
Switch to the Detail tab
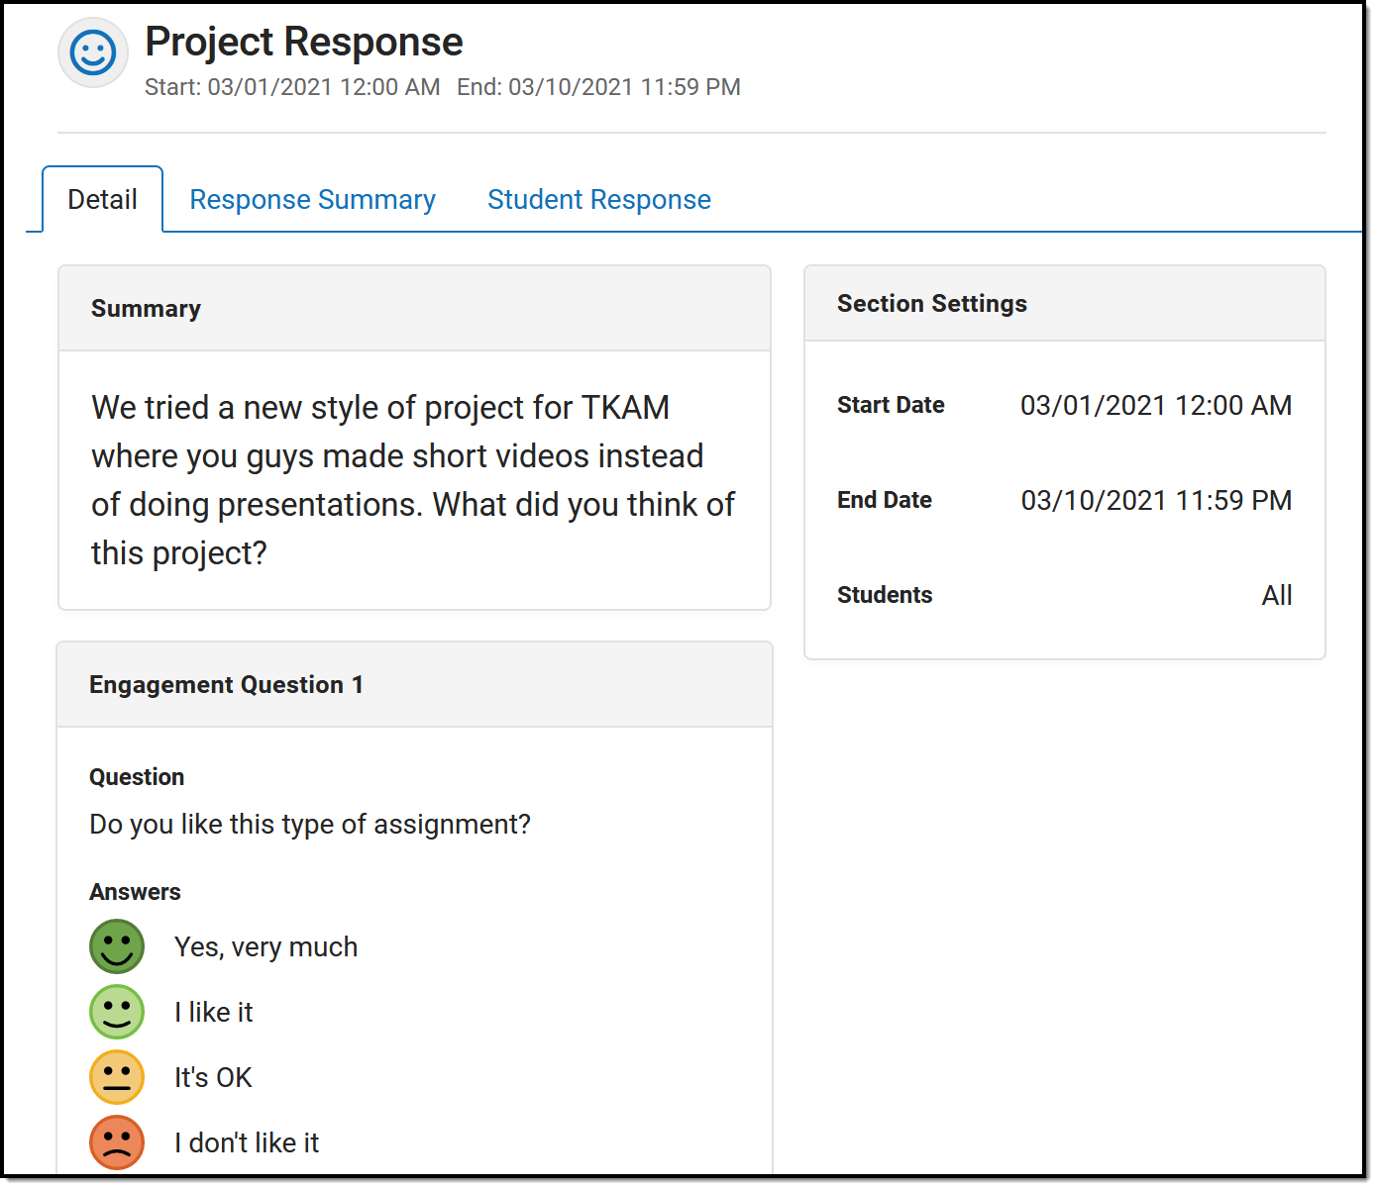pyautogui.click(x=102, y=199)
